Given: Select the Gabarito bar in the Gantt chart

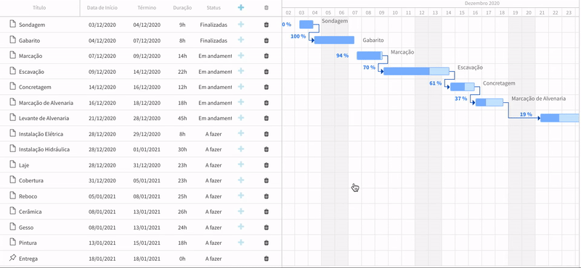Looking at the screenshot, I should click(334, 40).
